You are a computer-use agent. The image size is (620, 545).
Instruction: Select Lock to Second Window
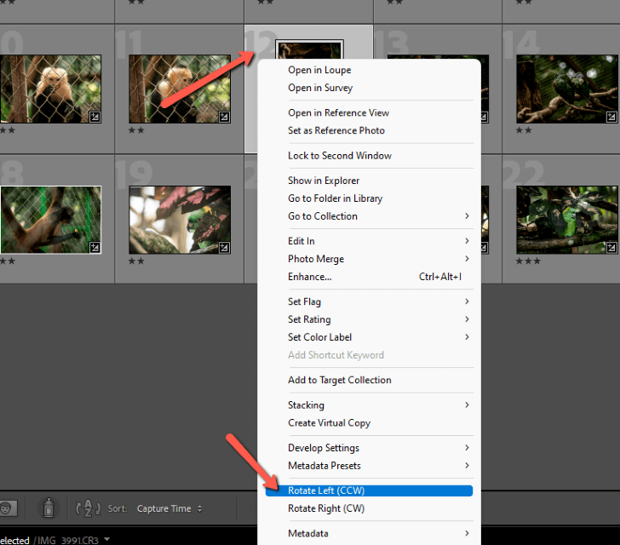tap(369, 156)
